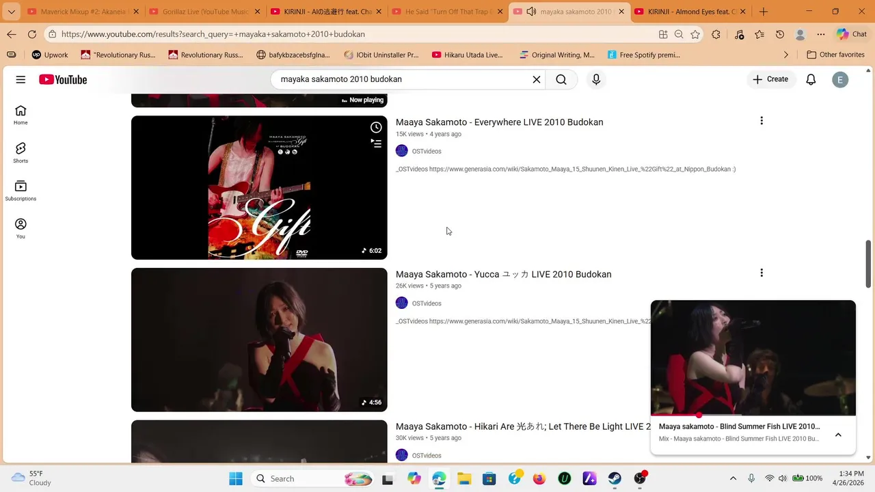Start voice search with the microphone
Screen dimensions: 875x492
click(x=596, y=79)
